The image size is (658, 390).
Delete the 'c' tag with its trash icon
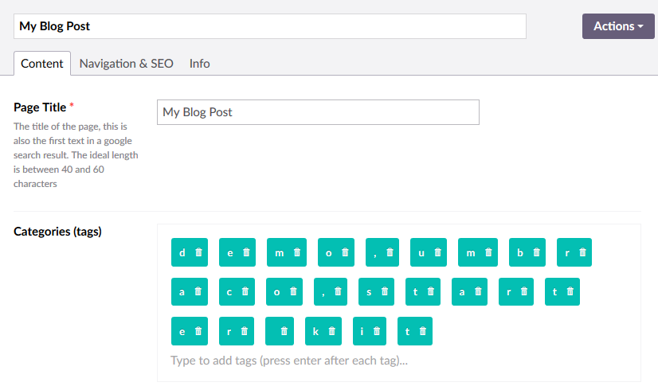(x=245, y=292)
